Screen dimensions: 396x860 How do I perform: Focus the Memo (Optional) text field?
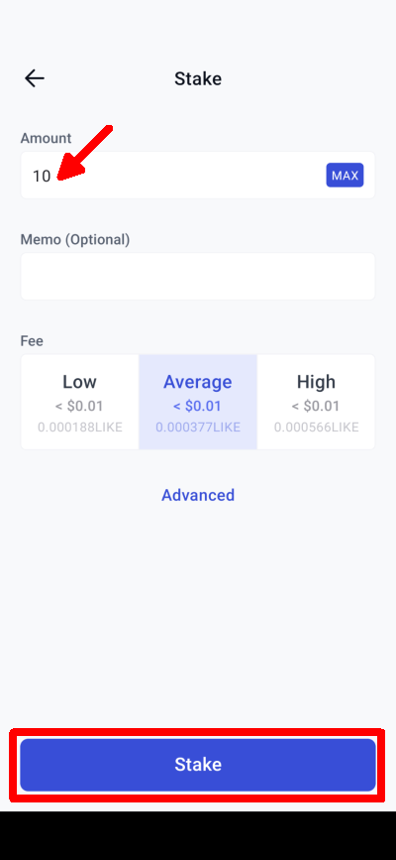pos(198,277)
